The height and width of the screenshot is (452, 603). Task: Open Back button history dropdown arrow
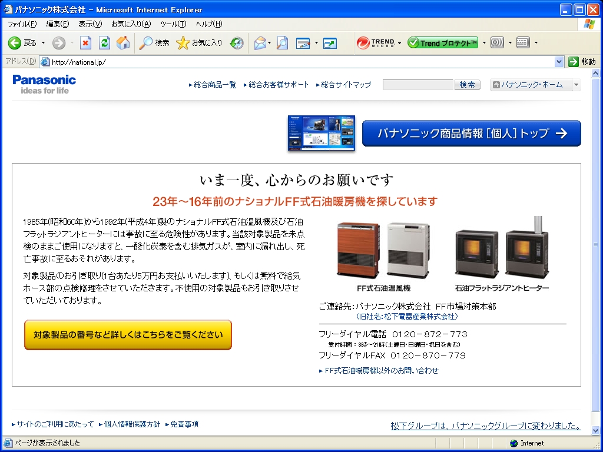pos(43,42)
